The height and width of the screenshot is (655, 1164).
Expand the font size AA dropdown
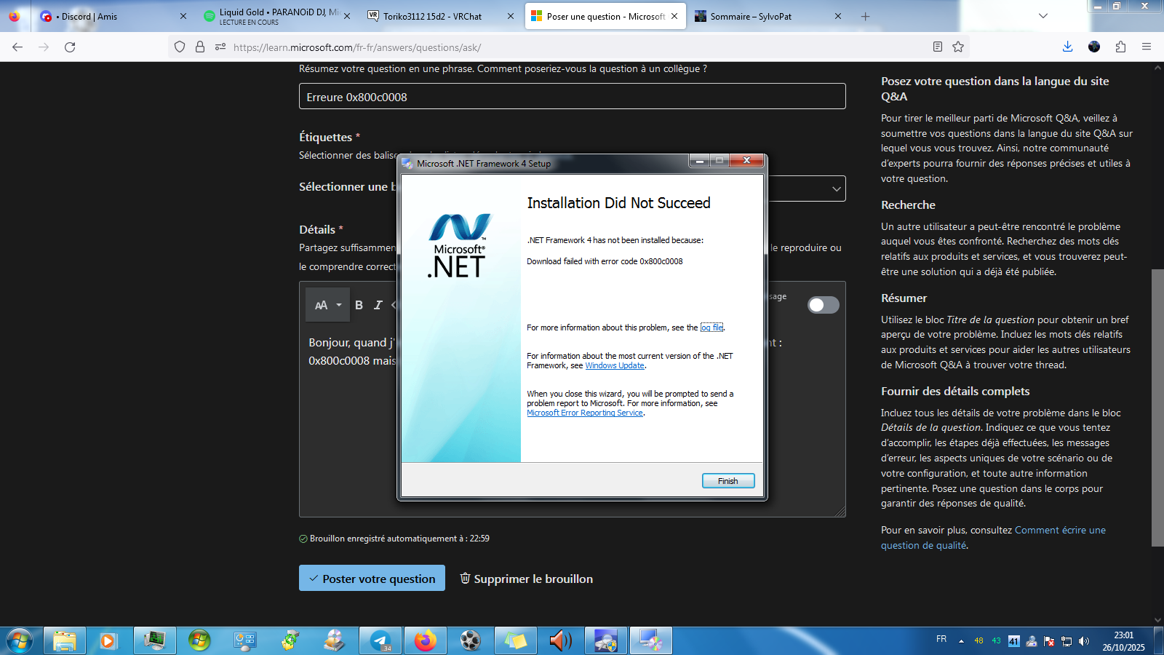(328, 306)
